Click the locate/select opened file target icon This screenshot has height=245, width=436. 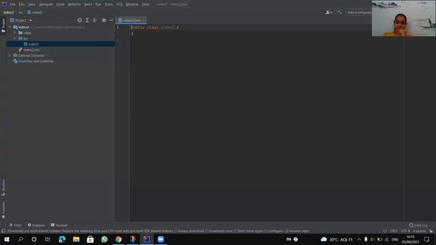click(80, 20)
